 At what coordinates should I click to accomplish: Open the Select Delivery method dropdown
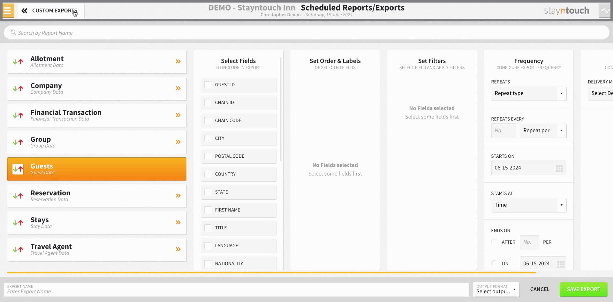[601, 93]
